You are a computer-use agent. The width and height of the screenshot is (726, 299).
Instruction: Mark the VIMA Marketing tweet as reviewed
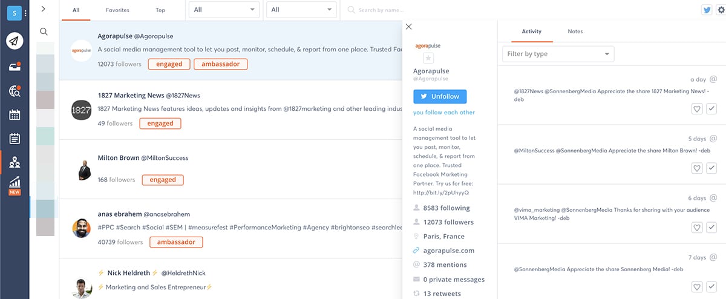[711, 228]
